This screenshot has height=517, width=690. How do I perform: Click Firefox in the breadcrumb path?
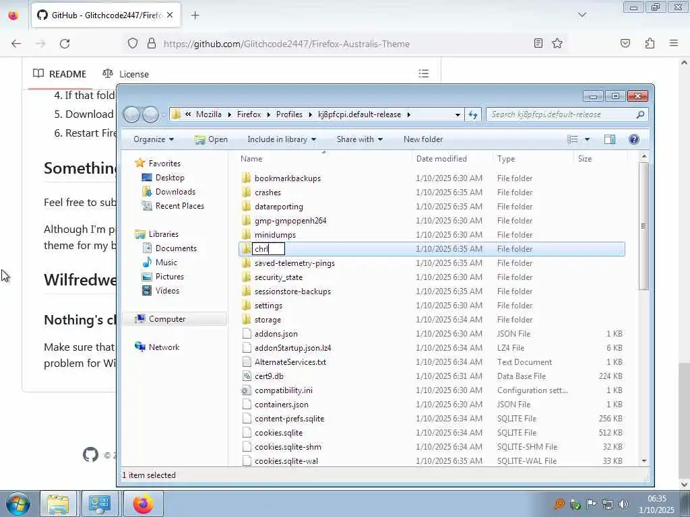tap(249, 114)
